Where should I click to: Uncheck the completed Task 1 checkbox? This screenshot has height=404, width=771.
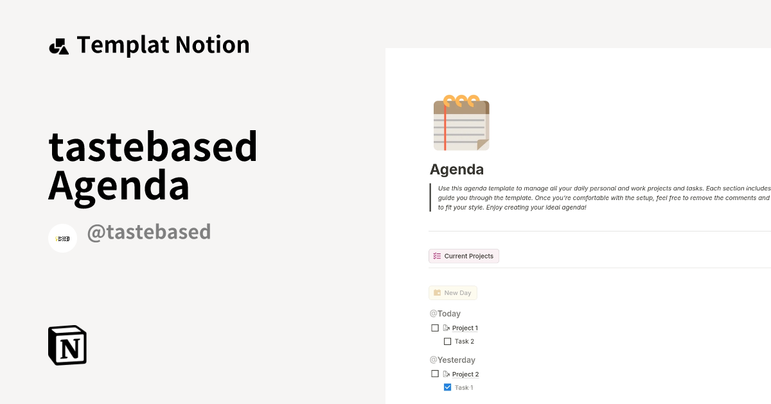point(447,387)
